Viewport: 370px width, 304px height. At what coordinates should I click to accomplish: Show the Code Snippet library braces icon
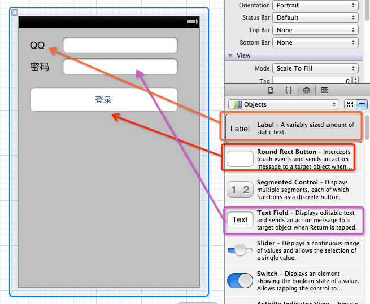pyautogui.click(x=288, y=90)
